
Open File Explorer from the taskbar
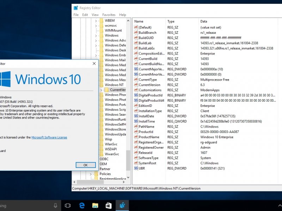pyautogui.click(x=95, y=205)
